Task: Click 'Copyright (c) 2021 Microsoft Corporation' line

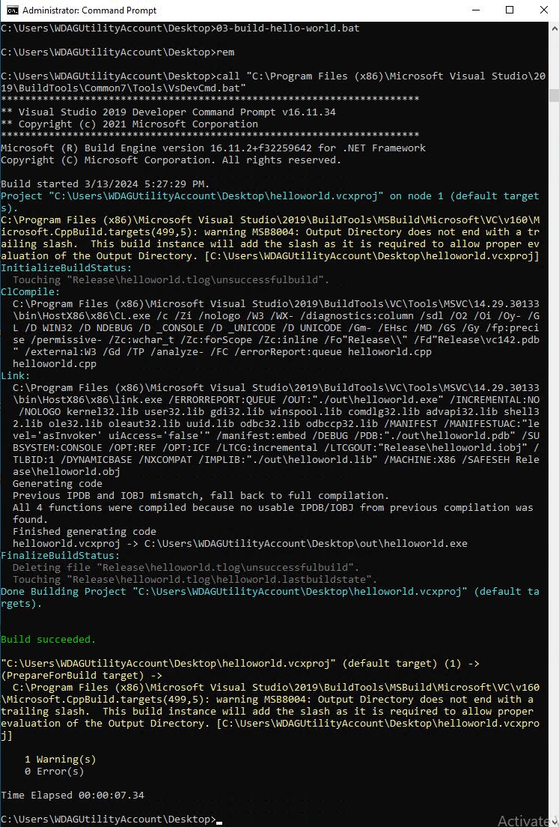Action: (x=129, y=124)
